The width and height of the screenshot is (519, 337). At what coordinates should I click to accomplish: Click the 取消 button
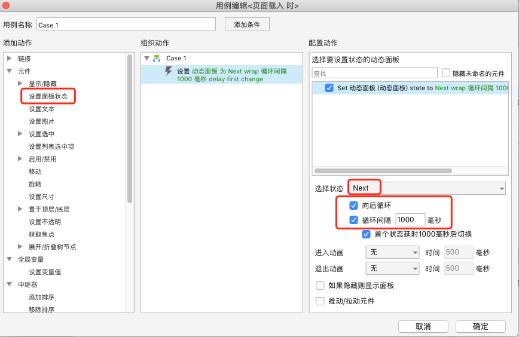pyautogui.click(x=423, y=326)
